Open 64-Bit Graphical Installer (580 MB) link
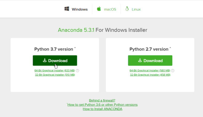Image resolution: width=203 pixels, height=117 pixels. click(x=150, y=71)
